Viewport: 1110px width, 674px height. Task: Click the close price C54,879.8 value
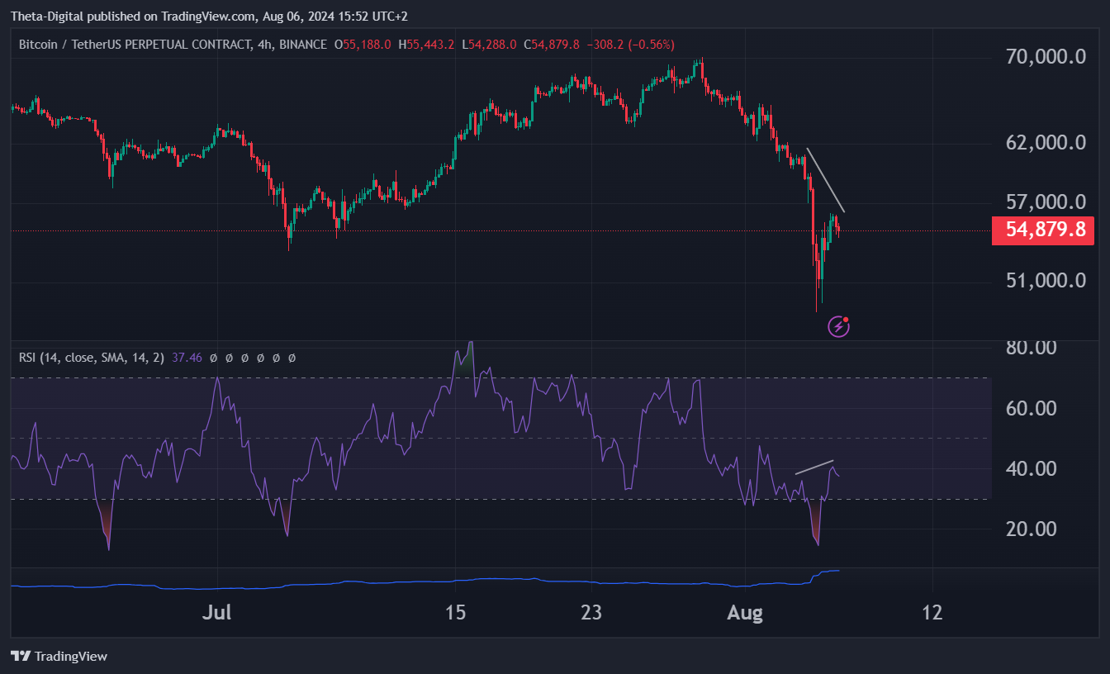click(553, 45)
